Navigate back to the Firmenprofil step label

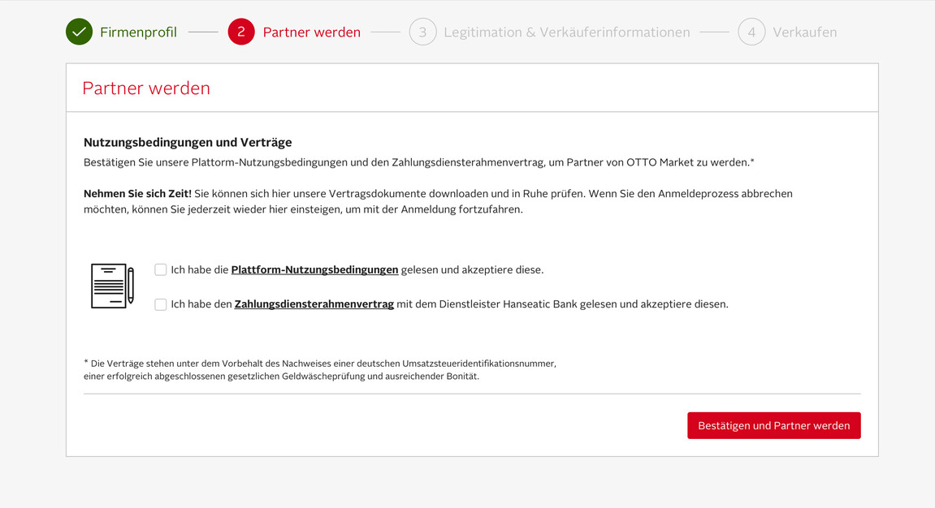point(137,32)
